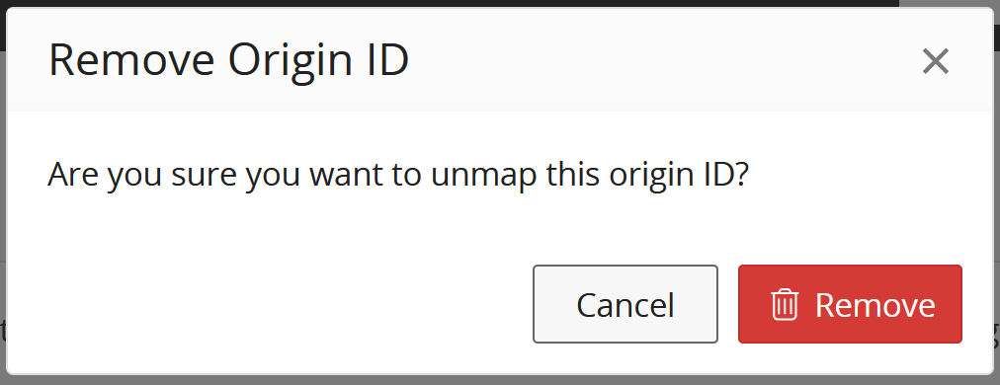Click the unmap confirmation message text
This screenshot has height=385, width=1000.
coord(397,175)
